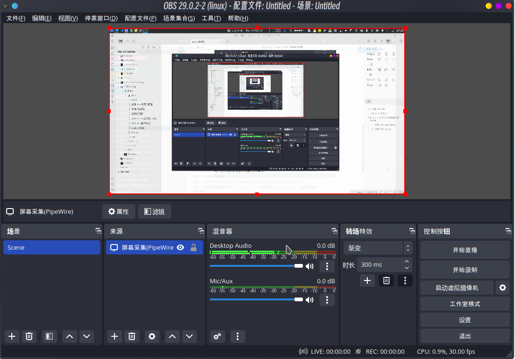Delete the transition with trash icon

pos(386,280)
